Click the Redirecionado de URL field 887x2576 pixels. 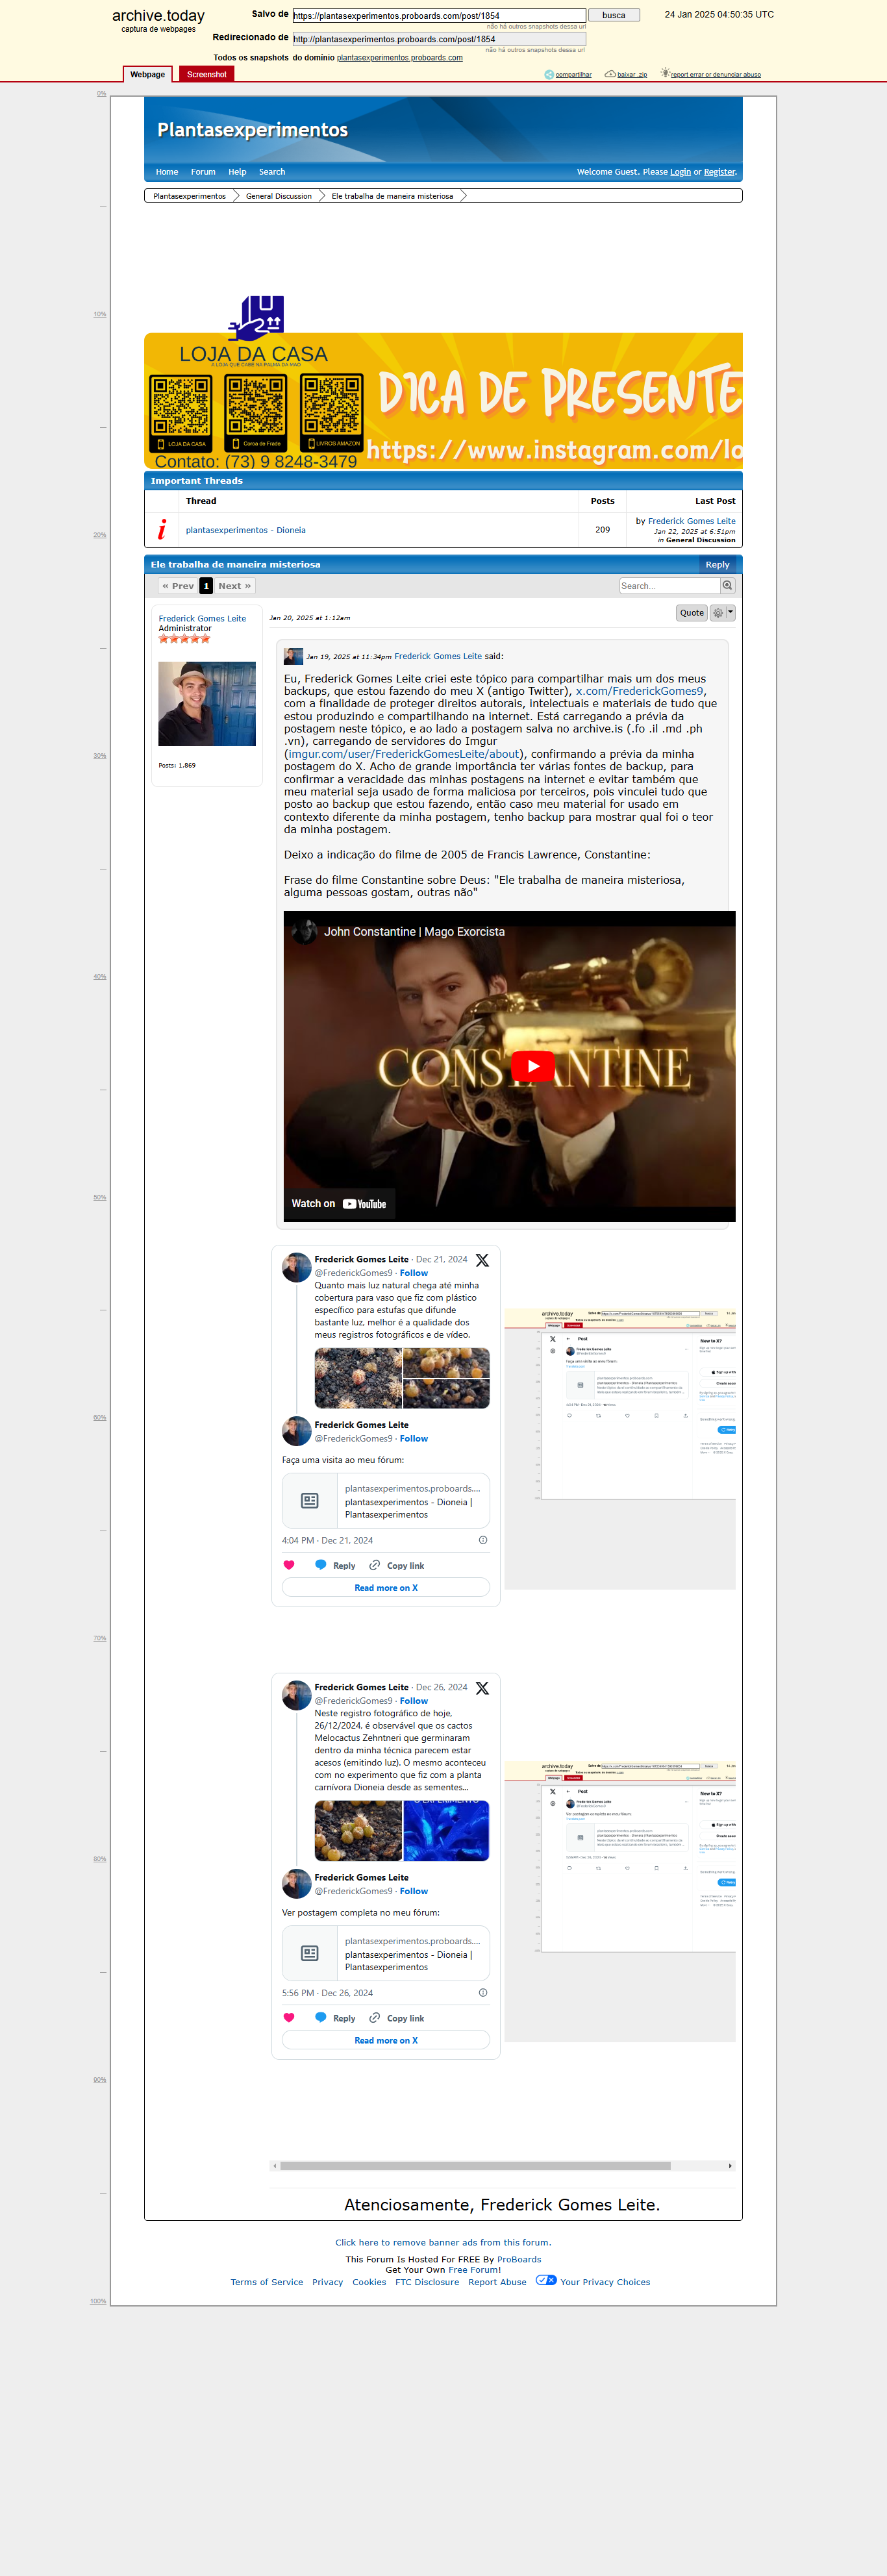(x=439, y=39)
